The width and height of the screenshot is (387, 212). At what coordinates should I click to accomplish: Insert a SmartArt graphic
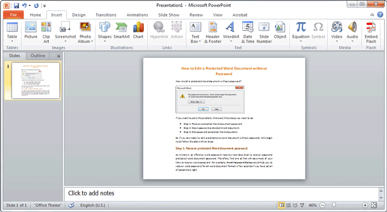(122, 30)
